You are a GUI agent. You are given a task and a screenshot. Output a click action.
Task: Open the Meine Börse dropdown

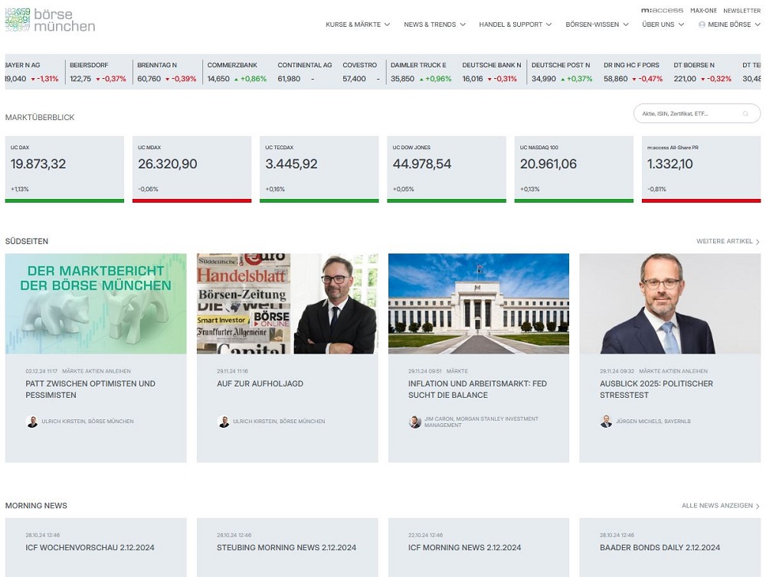click(x=729, y=24)
